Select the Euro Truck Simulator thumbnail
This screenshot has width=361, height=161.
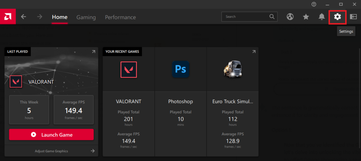click(x=232, y=69)
